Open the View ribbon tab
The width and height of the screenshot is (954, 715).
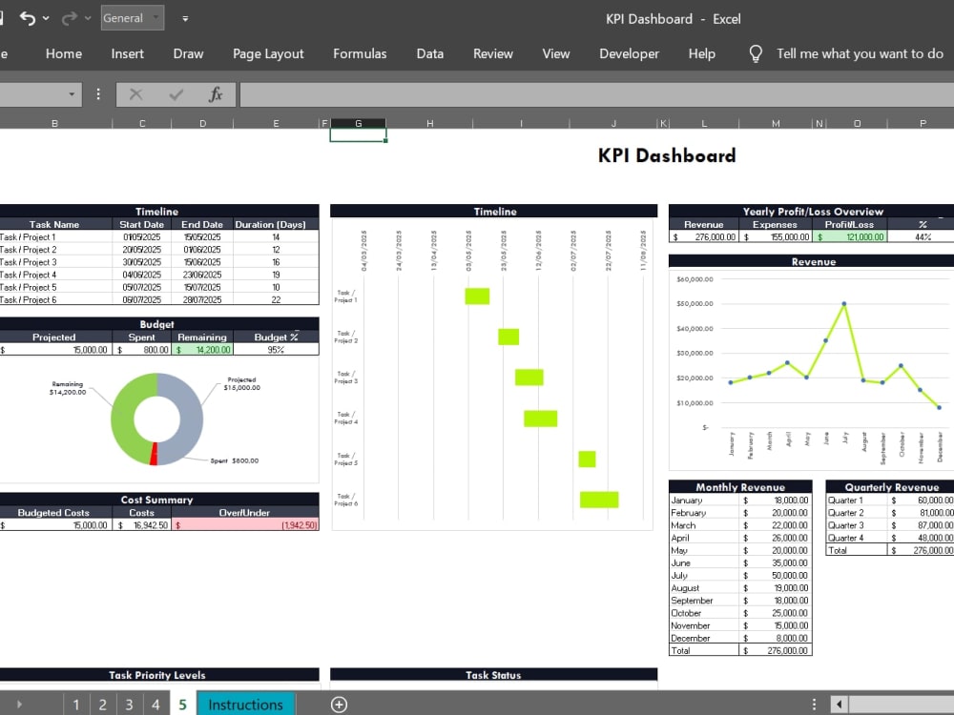(556, 53)
